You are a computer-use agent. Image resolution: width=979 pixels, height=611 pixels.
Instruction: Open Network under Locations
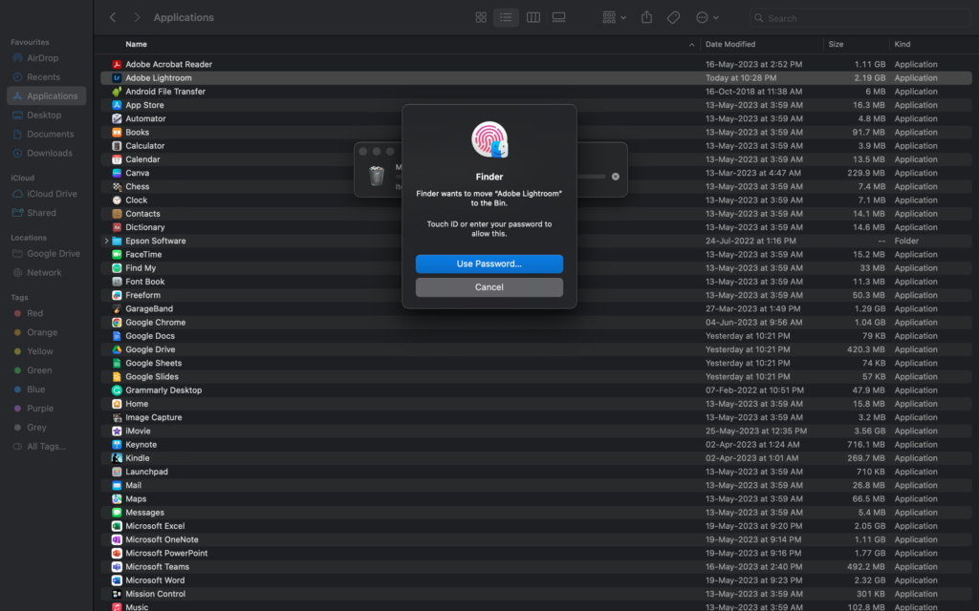[46, 273]
